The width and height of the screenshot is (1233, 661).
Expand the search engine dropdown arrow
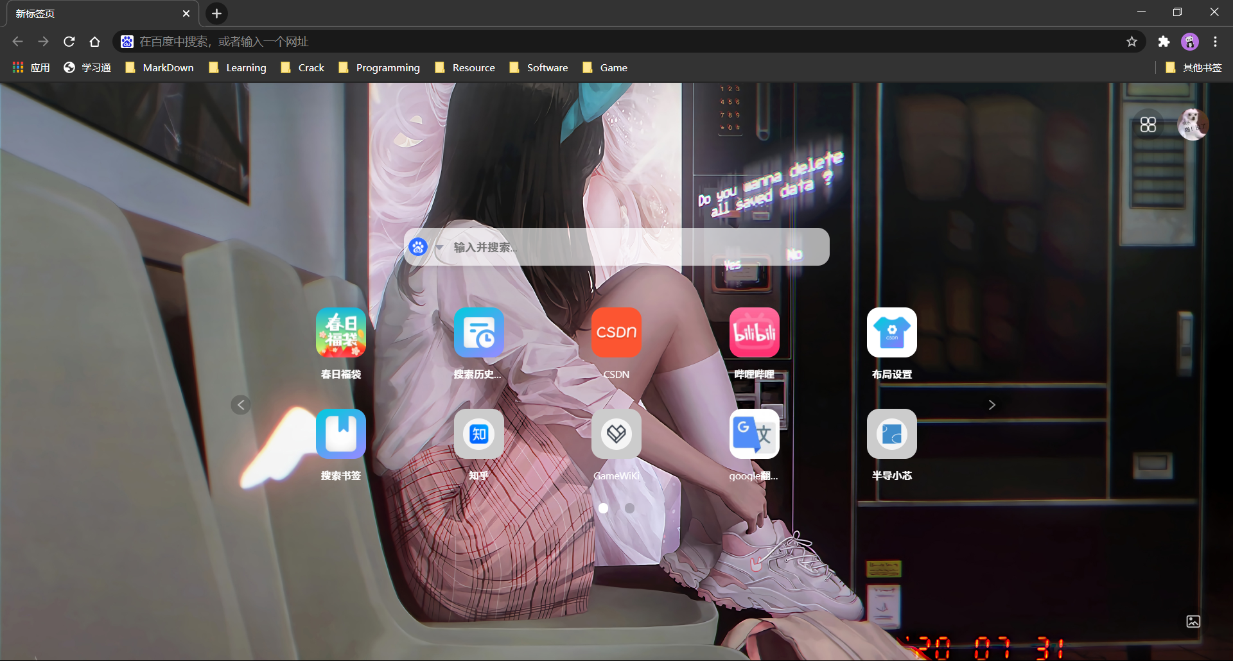[x=439, y=247]
